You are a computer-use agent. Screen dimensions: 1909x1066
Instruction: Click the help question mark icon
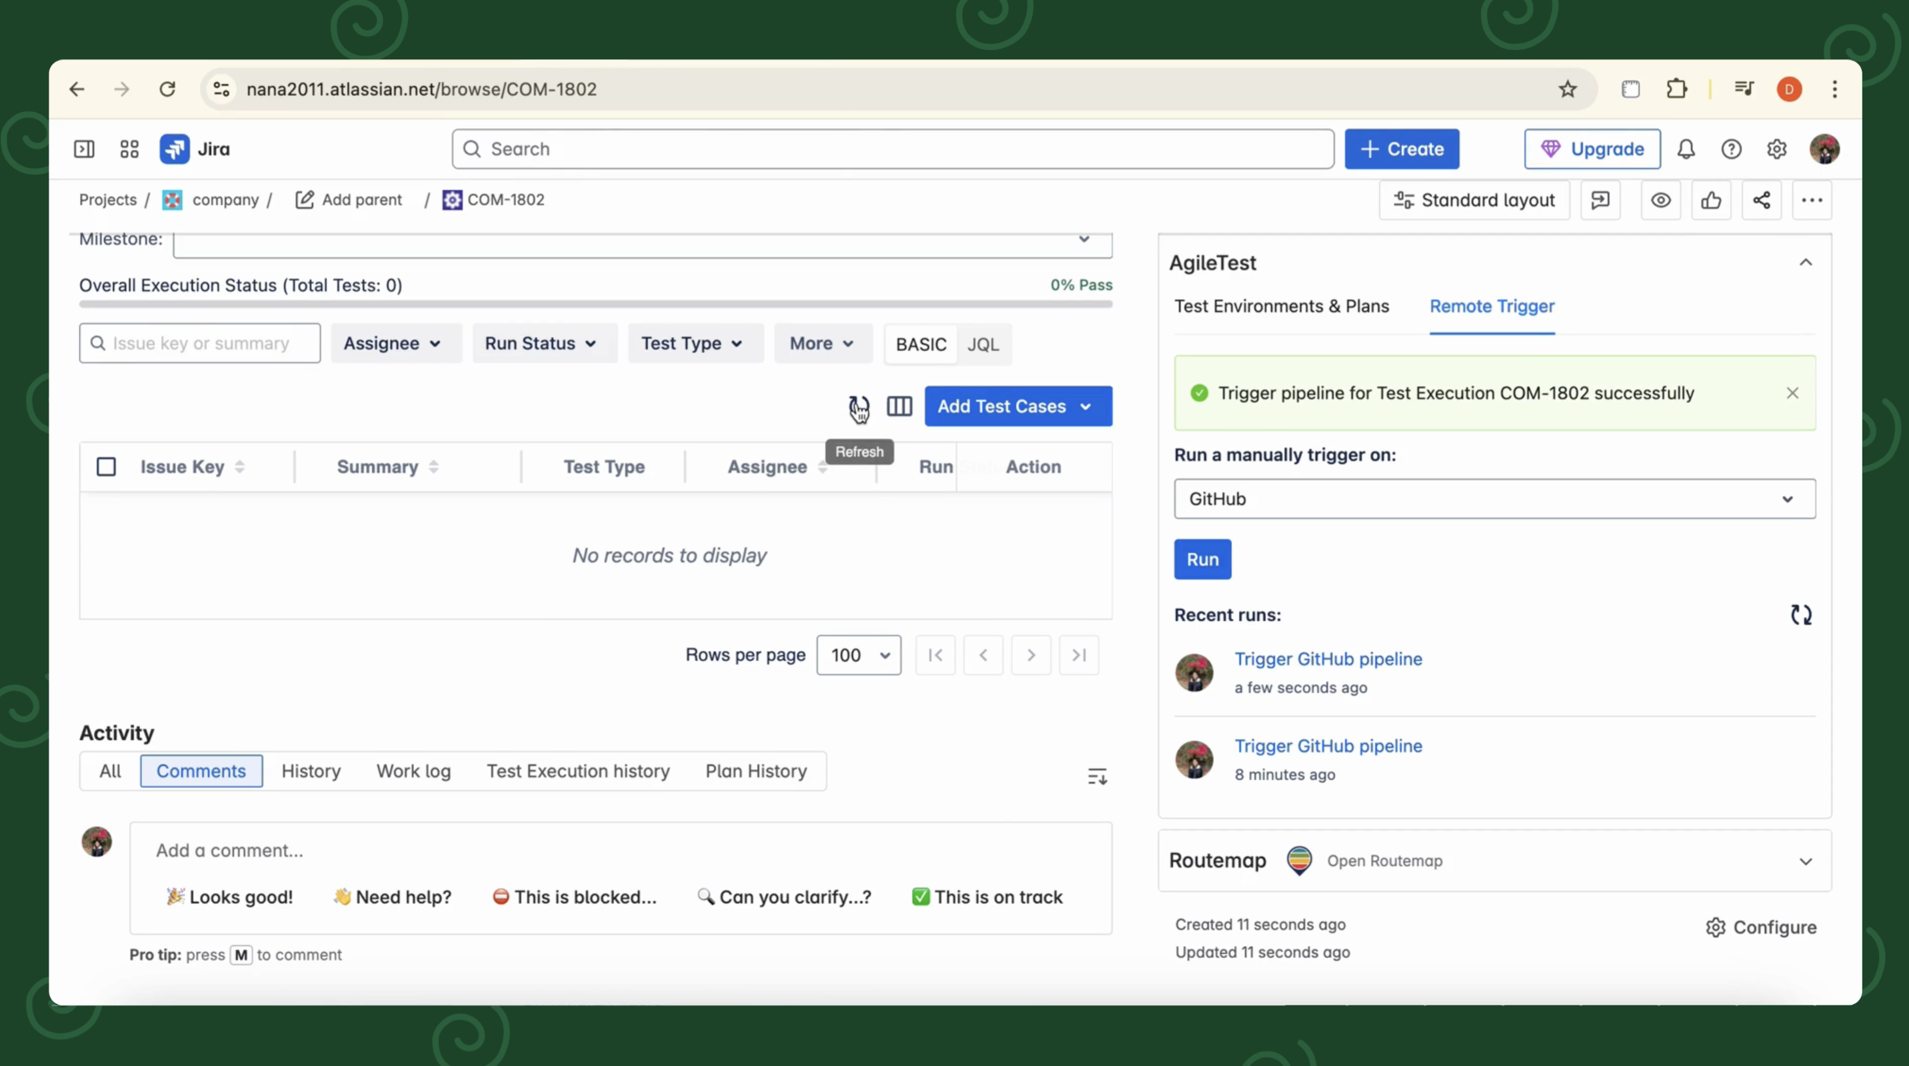tap(1731, 149)
